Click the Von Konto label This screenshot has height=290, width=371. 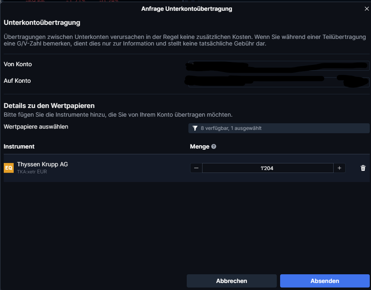click(x=18, y=64)
